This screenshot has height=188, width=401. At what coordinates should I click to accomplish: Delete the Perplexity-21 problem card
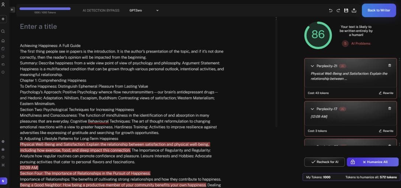tap(390, 66)
